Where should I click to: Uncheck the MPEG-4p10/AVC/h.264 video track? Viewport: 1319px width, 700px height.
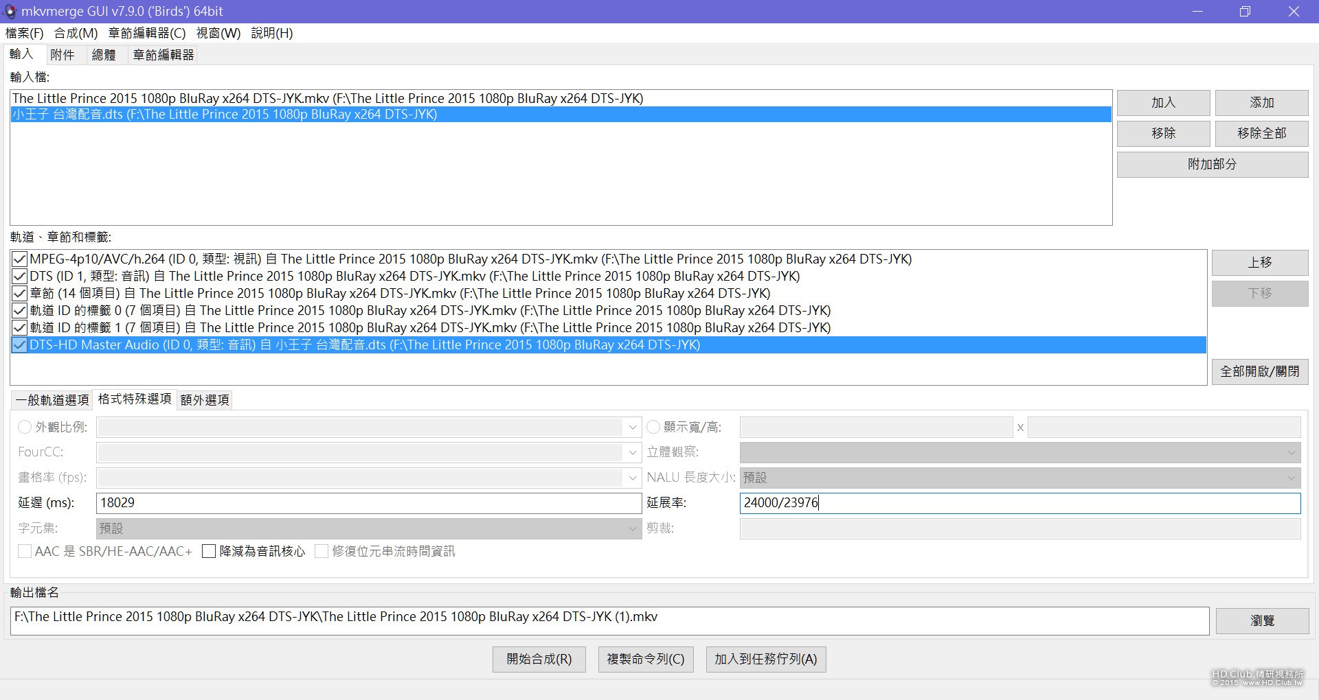tap(19, 259)
